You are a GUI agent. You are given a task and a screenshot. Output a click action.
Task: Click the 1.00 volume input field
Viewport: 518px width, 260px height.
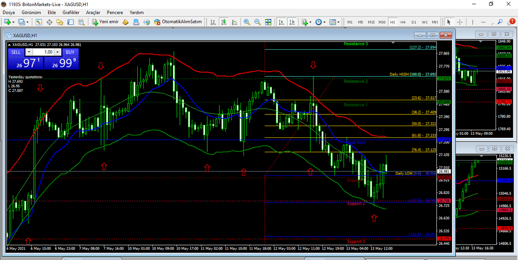coord(43,52)
